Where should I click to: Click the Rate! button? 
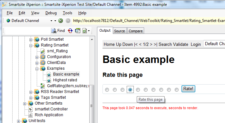coord(188,89)
